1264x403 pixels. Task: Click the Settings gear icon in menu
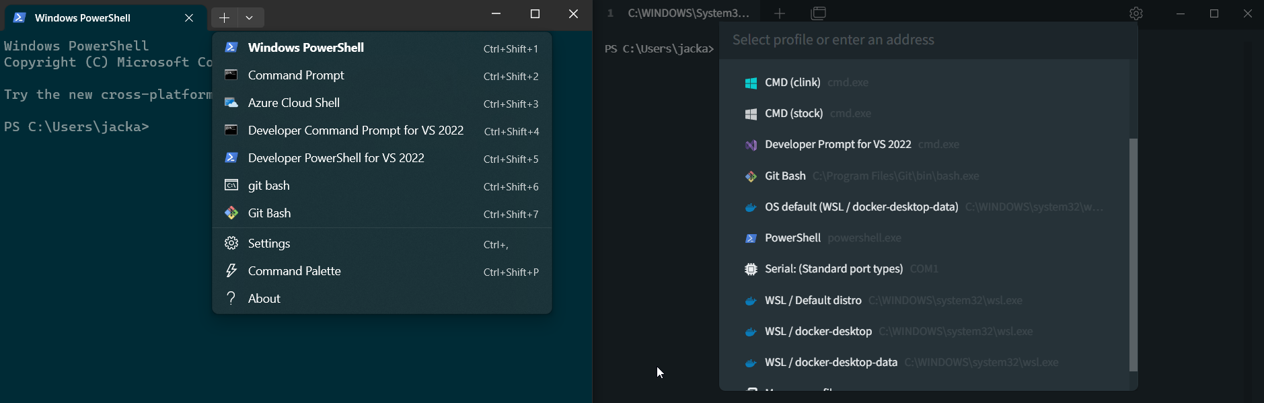231,243
